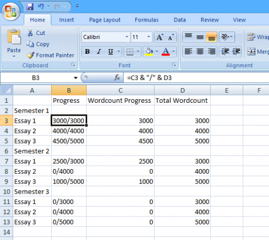
Task: Click the Save icon in quick access toolbar
Action: [30, 7]
